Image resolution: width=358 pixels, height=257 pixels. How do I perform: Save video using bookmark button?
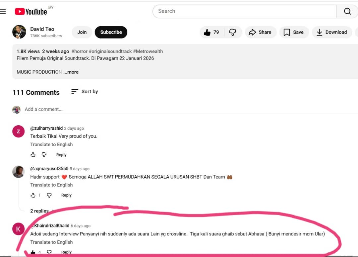294,32
